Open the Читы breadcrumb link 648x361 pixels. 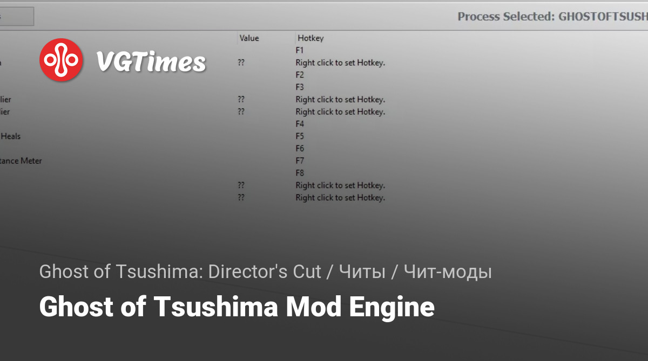362,272
